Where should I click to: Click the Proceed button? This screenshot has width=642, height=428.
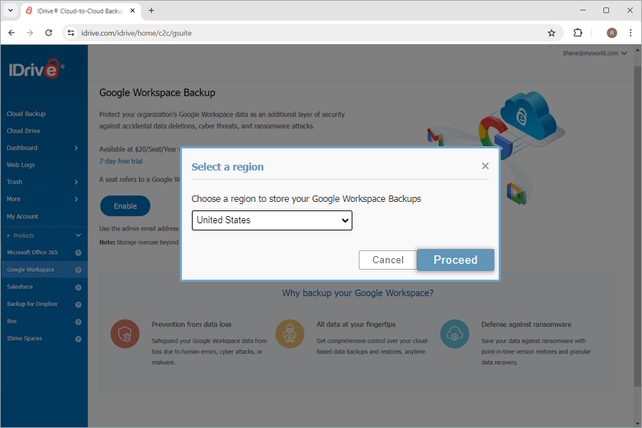455,260
